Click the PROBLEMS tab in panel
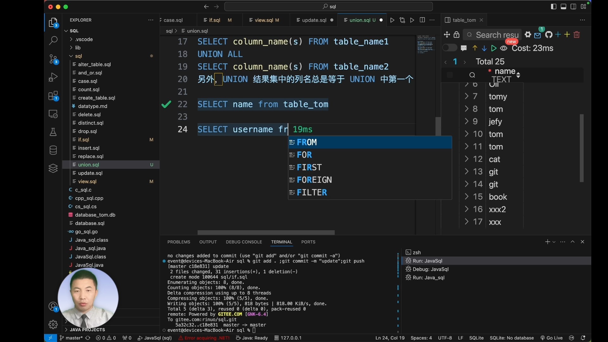 point(179,242)
